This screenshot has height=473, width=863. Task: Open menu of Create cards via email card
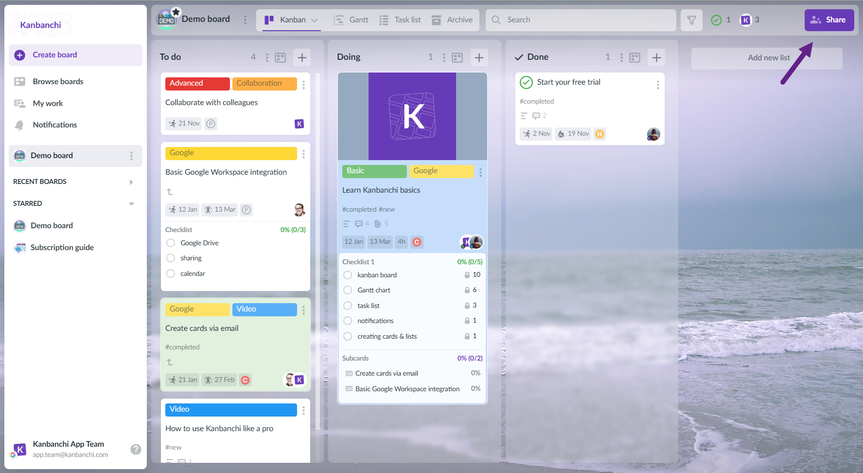pyautogui.click(x=303, y=310)
